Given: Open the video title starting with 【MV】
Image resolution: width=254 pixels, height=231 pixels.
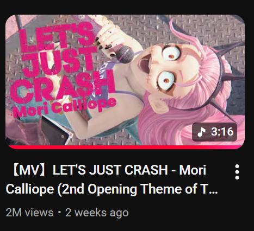Looking at the screenshot, I should click(x=112, y=179).
